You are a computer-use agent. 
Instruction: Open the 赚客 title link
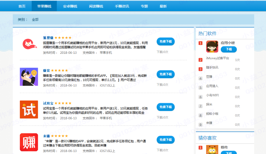click(46, 71)
